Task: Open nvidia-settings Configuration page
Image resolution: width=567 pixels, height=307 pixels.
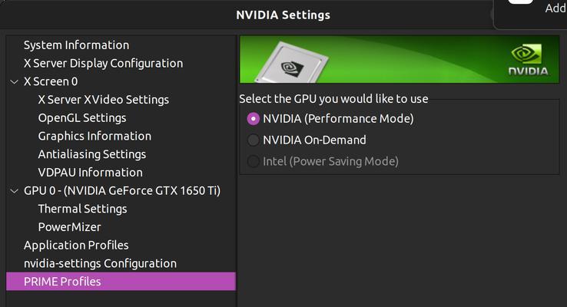Action: point(100,263)
